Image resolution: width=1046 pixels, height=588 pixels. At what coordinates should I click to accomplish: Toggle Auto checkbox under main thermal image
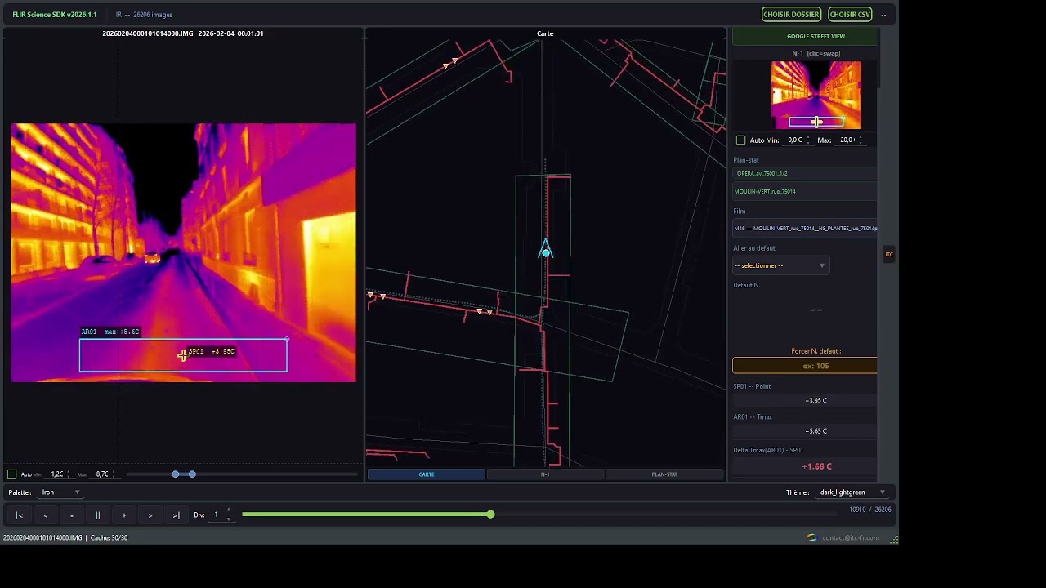pos(11,474)
